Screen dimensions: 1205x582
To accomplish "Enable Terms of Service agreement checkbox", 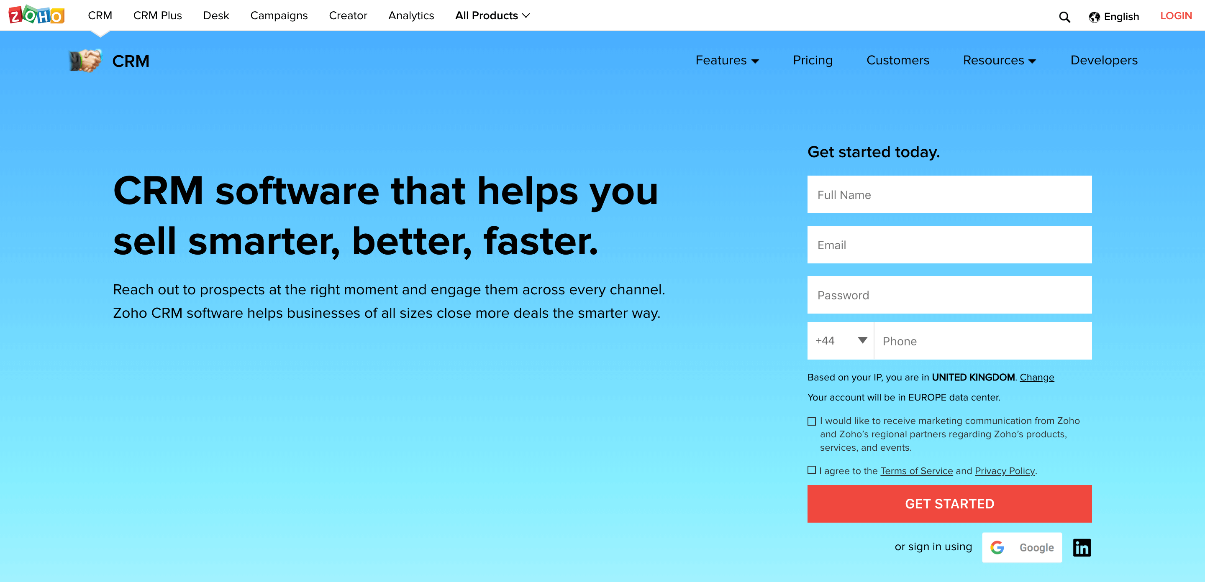I will click(812, 469).
